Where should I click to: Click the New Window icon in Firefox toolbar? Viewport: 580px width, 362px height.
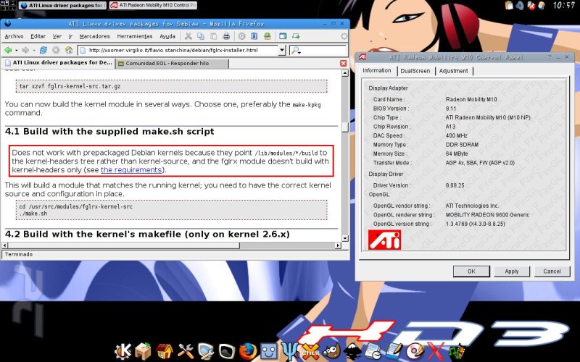click(283, 36)
